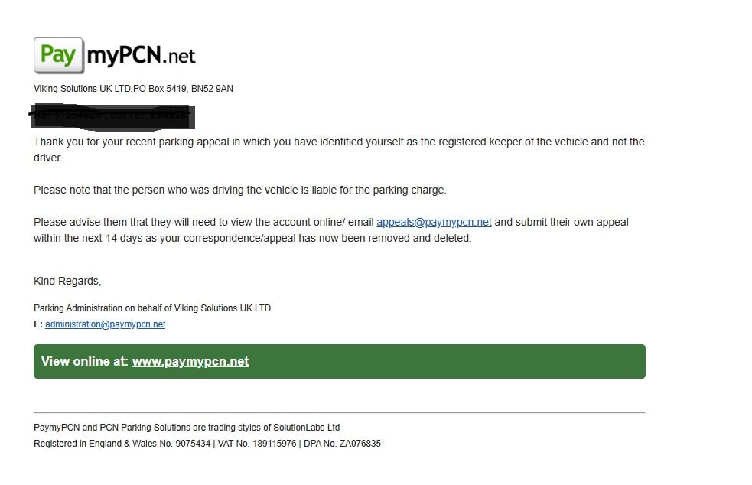Click the 'Kind Regards,' sign-off
This screenshot has height=485, width=752.
pyautogui.click(x=67, y=281)
